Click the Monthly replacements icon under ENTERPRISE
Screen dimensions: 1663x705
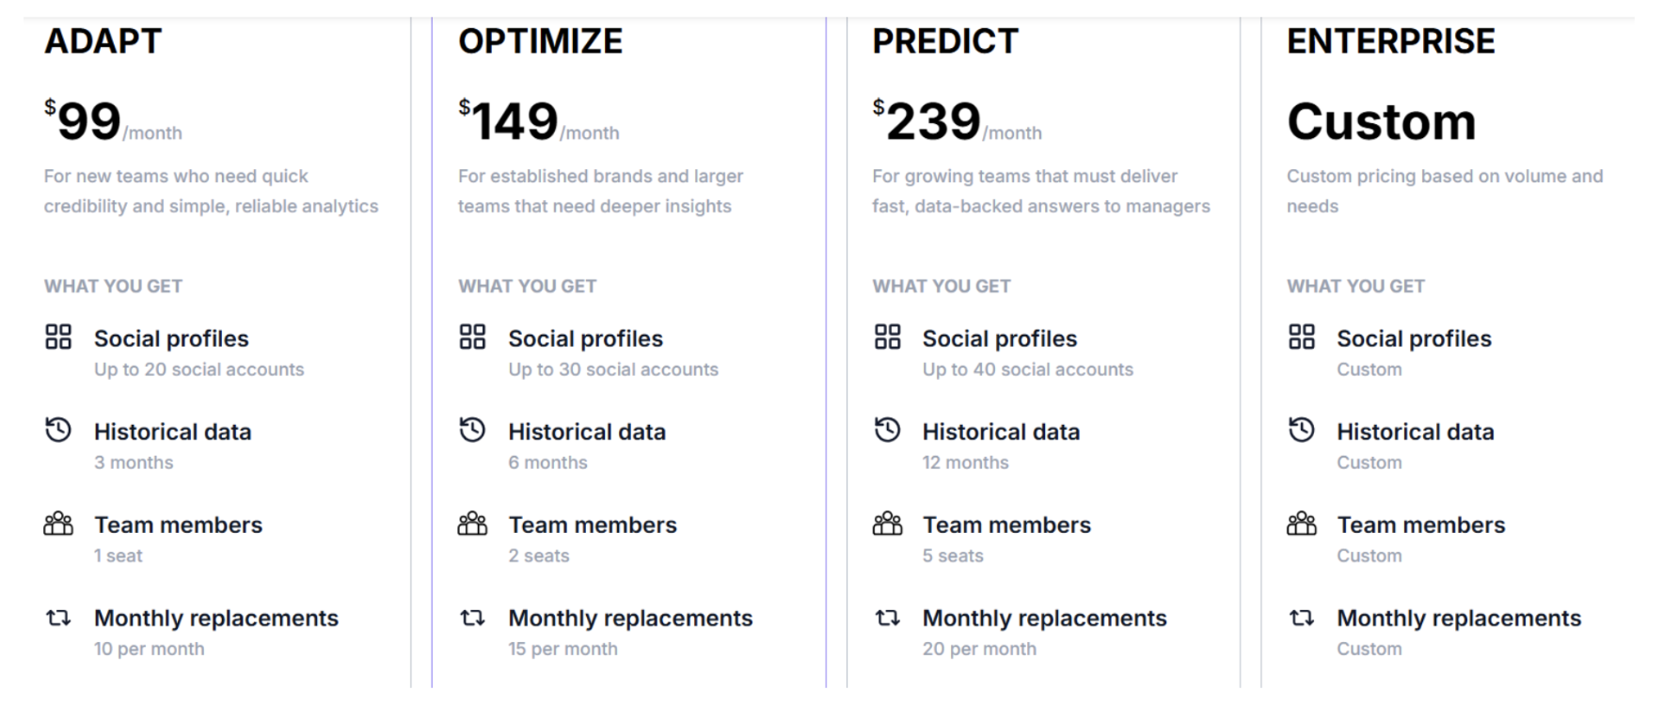coord(1302,618)
